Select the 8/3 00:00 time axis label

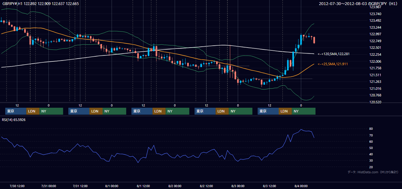(x=238, y=186)
